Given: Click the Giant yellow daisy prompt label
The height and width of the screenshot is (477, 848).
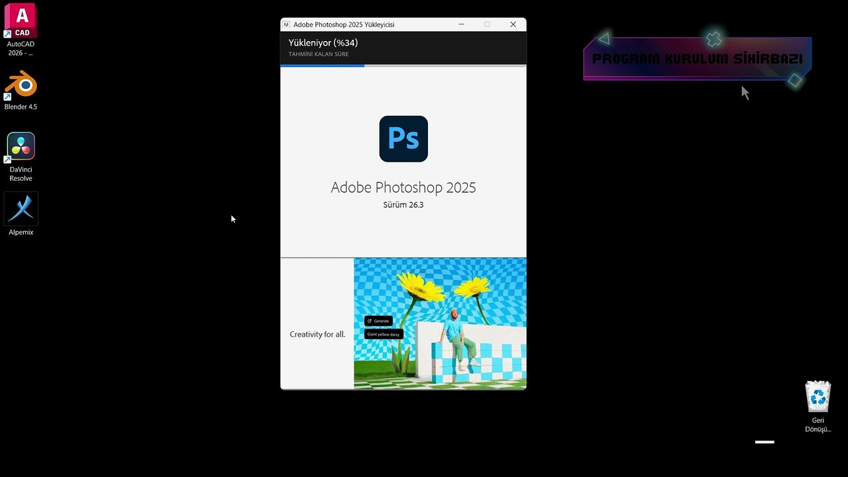Looking at the screenshot, I should coord(384,335).
